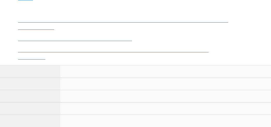Click the divider between first and second rows
The height and width of the screenshot is (127, 271).
pos(135,78)
